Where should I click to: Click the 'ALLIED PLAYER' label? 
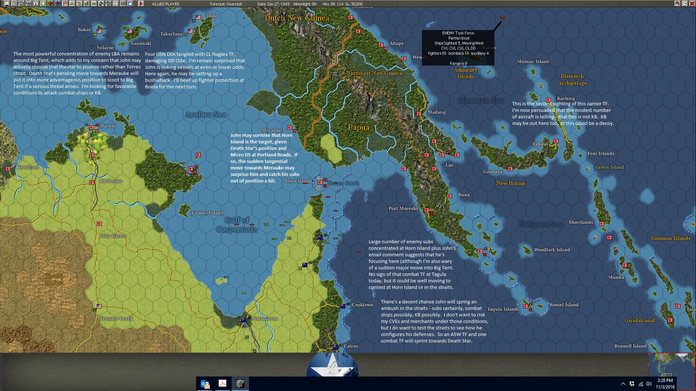(166, 4)
